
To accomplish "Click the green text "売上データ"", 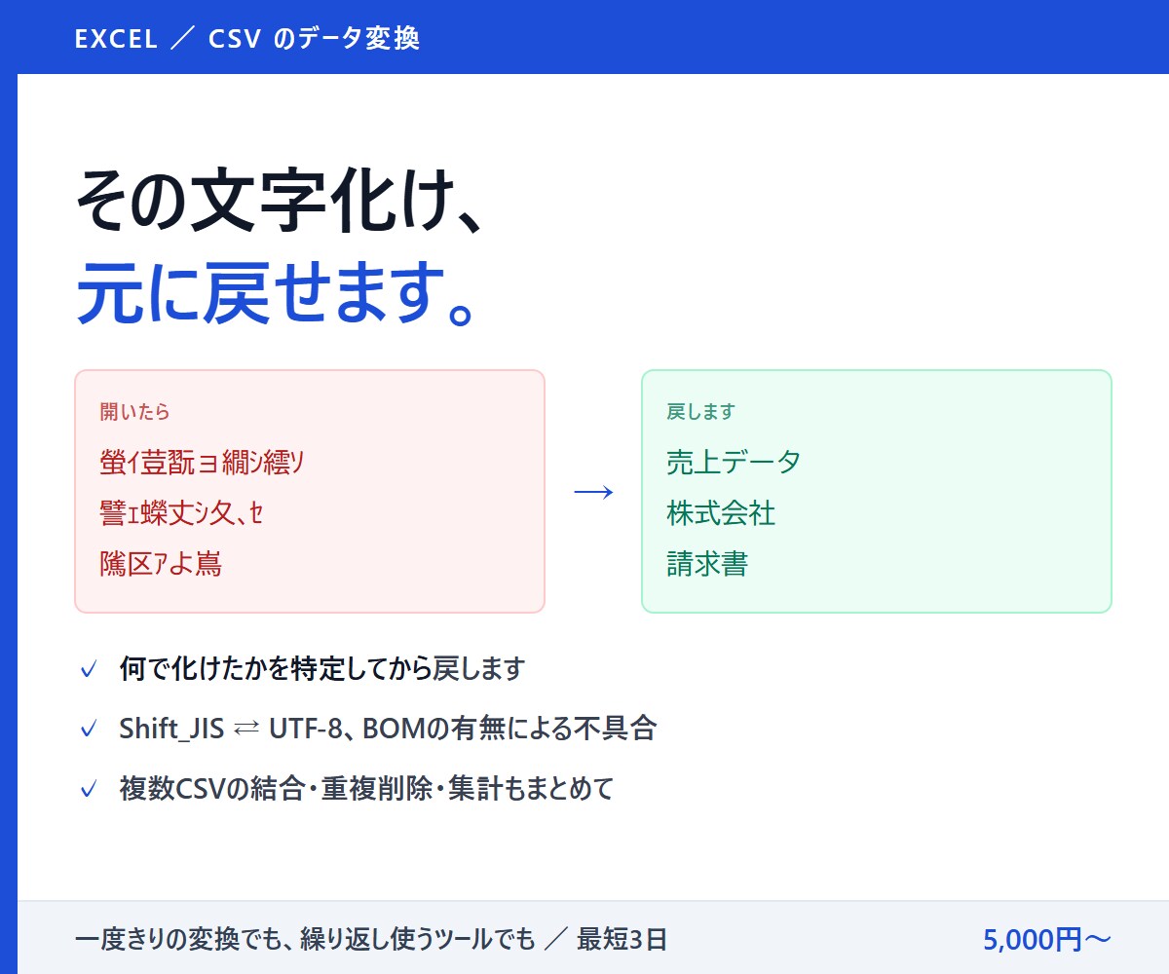I will pyautogui.click(x=734, y=462).
